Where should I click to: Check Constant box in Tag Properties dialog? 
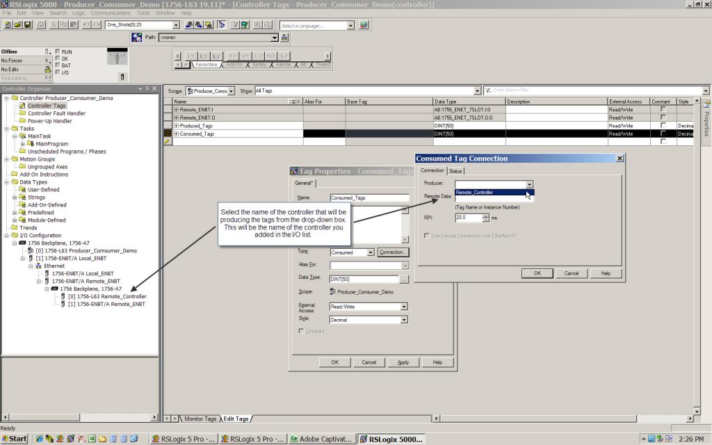(x=300, y=331)
